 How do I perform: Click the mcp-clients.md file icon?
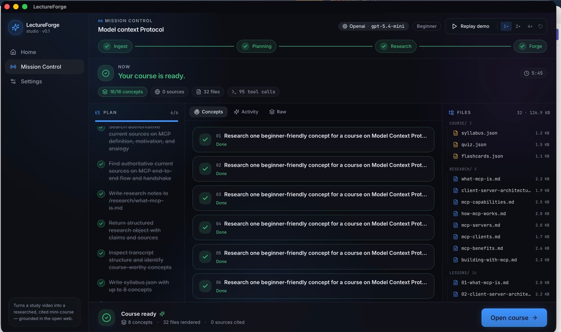coord(455,237)
